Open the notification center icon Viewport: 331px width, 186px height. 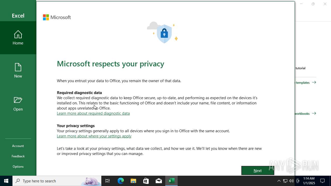(322, 181)
